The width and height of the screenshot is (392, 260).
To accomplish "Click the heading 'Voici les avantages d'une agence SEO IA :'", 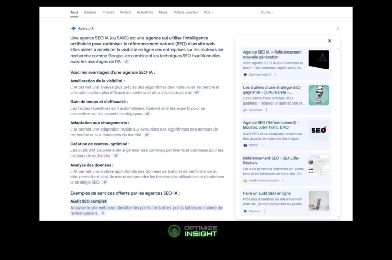I will point(112,72).
